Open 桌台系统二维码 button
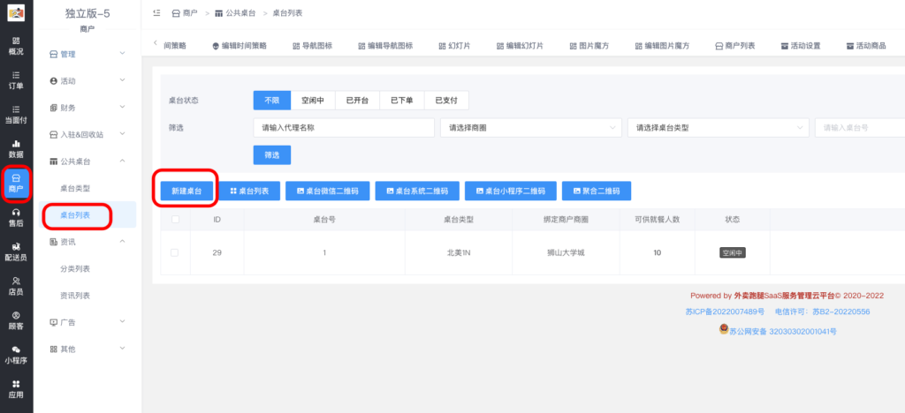Image resolution: width=905 pixels, height=413 pixels. (x=417, y=191)
